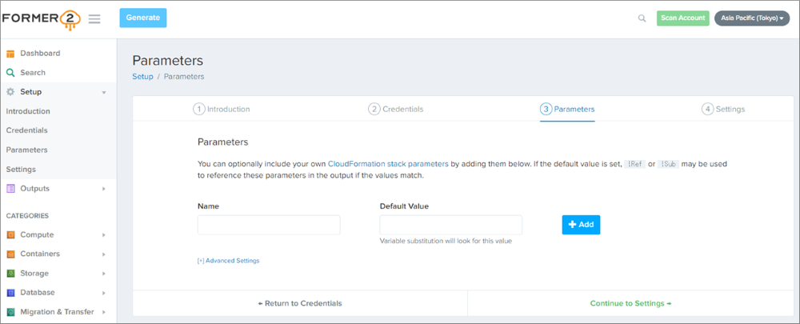
Task: Focus the parameter Name input field
Action: pos(269,225)
